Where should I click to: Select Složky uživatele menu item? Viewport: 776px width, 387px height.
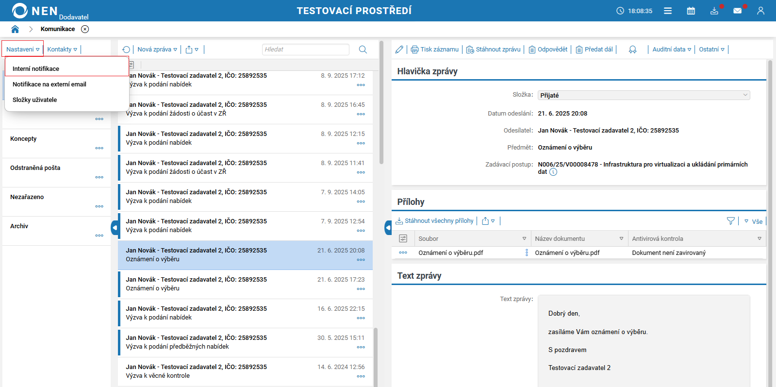67,100
